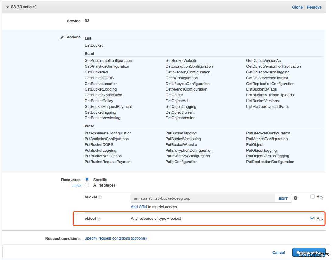
Task: Click GetBucketLocation action
Action: pyautogui.click(x=101, y=84)
